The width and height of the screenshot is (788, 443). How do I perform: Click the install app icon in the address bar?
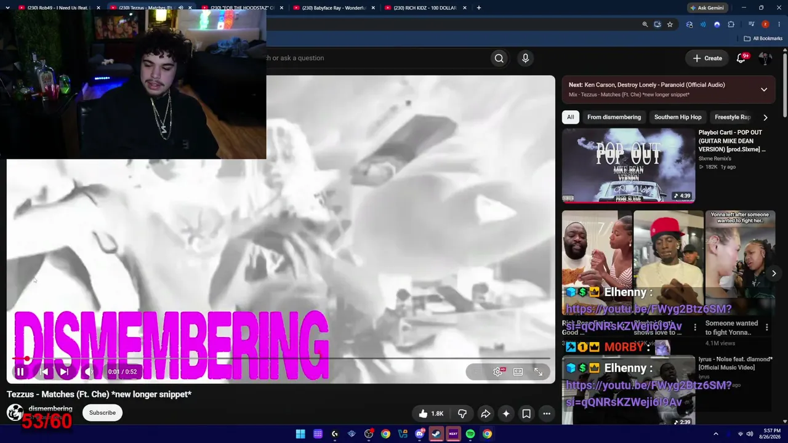(x=657, y=25)
